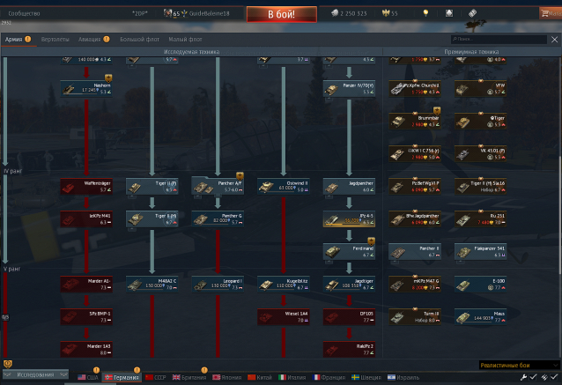Select the locked RakJPz 2 vehicle
The width and height of the screenshot is (562, 385).
[x=349, y=350]
